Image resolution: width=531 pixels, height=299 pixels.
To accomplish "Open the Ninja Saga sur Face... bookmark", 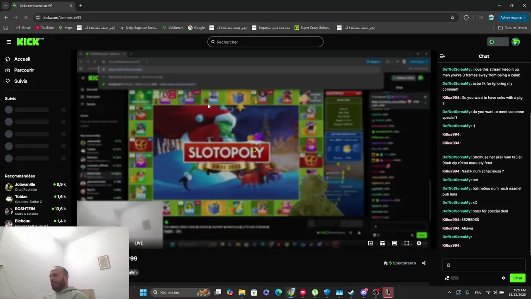I will [x=139, y=28].
